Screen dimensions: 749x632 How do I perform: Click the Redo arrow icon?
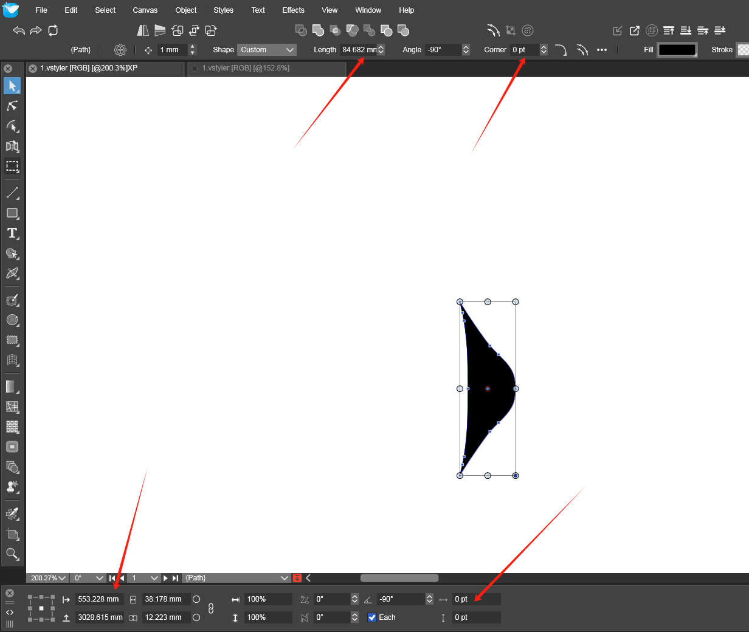(x=36, y=30)
